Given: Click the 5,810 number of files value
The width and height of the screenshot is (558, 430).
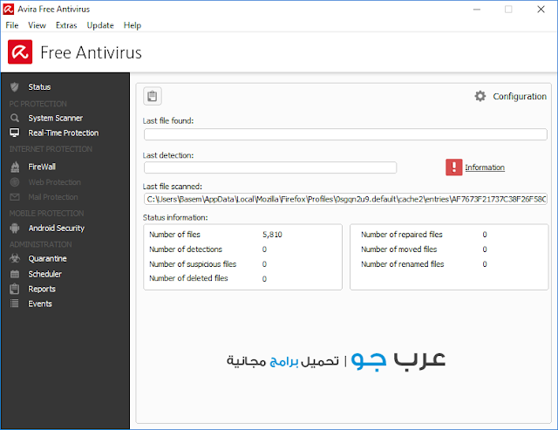Looking at the screenshot, I should click(272, 235).
